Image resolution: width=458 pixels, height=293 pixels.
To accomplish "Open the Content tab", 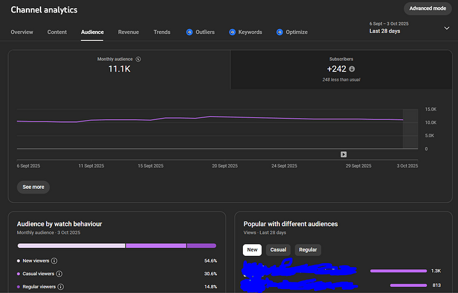I will point(57,32).
